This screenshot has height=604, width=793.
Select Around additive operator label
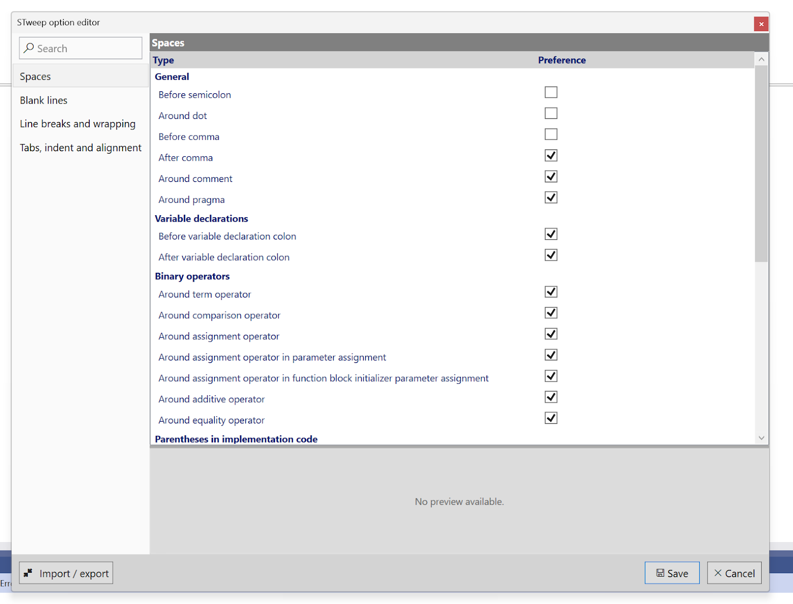point(212,399)
